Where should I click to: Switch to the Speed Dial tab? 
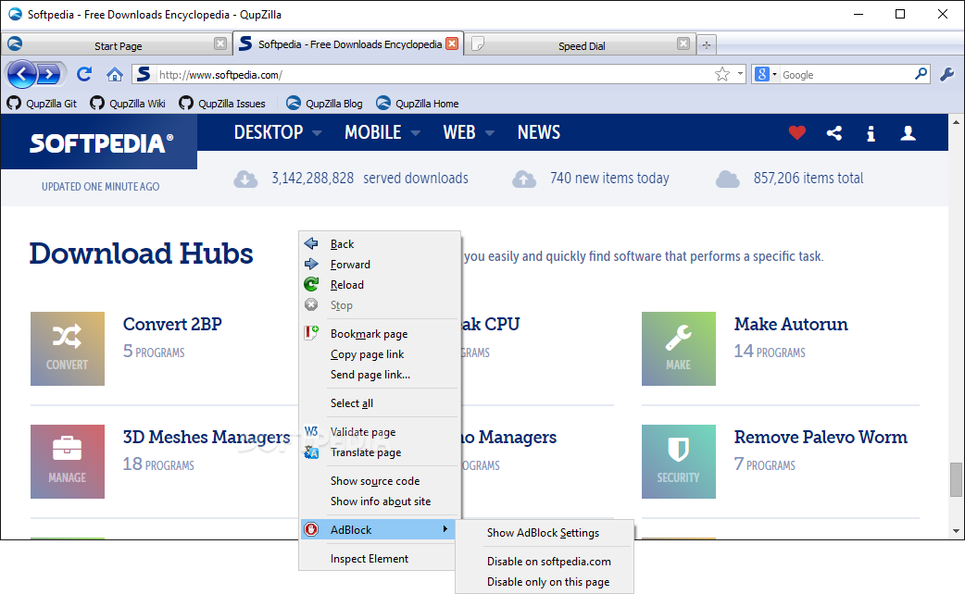click(582, 45)
